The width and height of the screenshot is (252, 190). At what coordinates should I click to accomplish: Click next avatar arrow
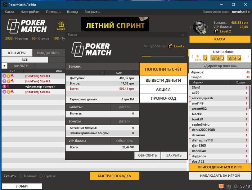click(207, 27)
